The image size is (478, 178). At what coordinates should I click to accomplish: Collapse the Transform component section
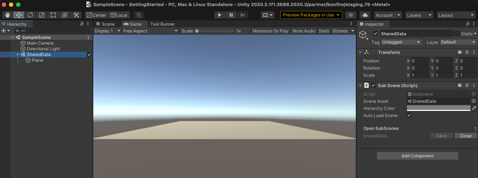tap(360, 52)
